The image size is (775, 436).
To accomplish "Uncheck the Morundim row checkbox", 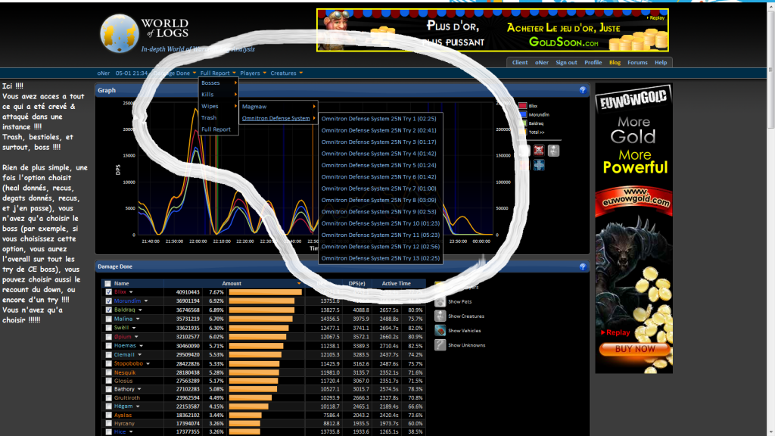I will [109, 301].
